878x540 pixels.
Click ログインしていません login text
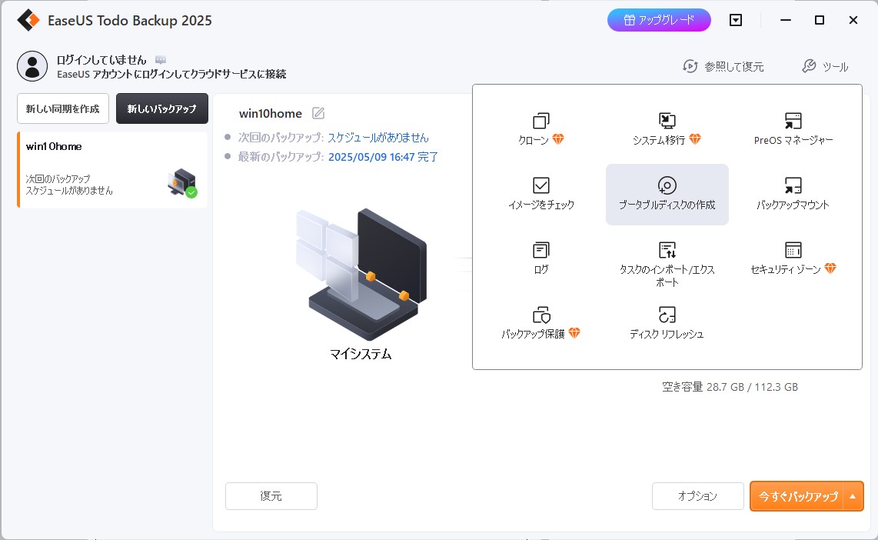coord(101,60)
